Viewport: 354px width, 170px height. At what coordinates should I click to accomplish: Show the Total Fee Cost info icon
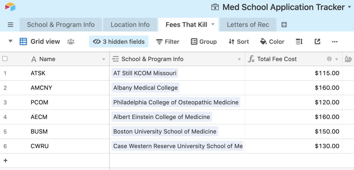[329, 59]
